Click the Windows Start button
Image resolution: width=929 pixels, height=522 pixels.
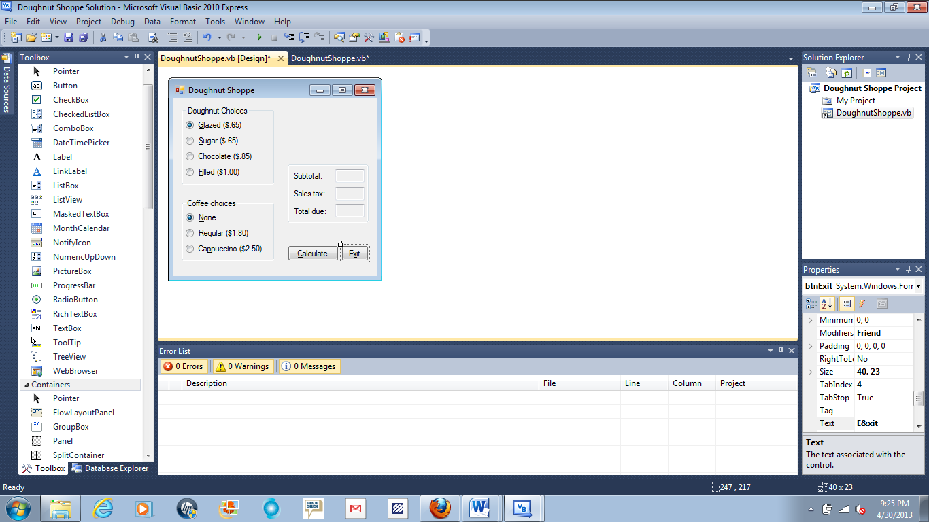point(17,508)
